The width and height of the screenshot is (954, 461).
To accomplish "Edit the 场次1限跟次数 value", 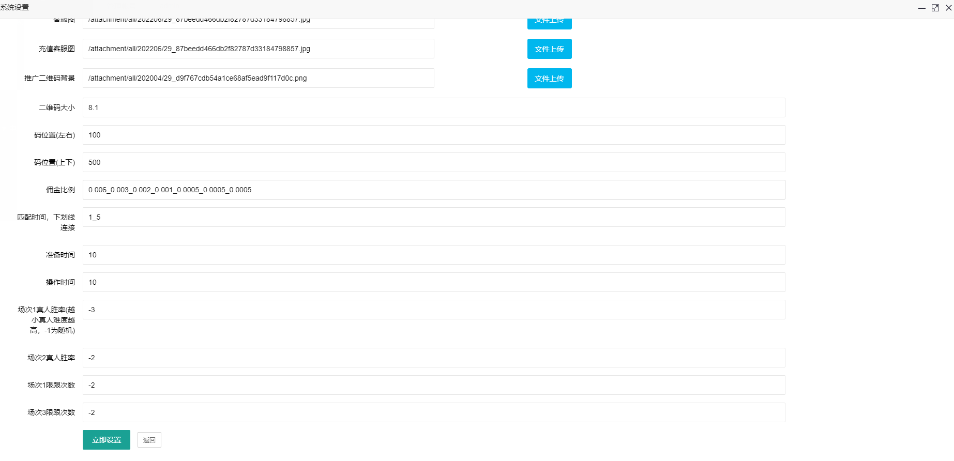I will [x=433, y=385].
